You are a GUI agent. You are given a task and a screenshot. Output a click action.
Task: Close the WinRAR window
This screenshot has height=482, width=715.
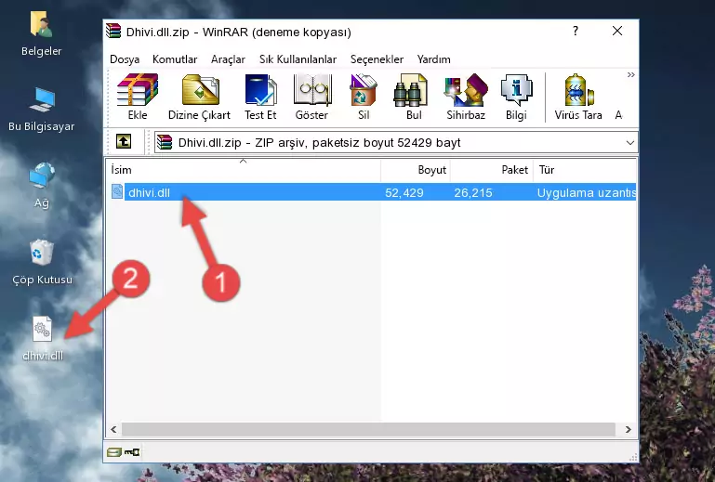tap(617, 31)
